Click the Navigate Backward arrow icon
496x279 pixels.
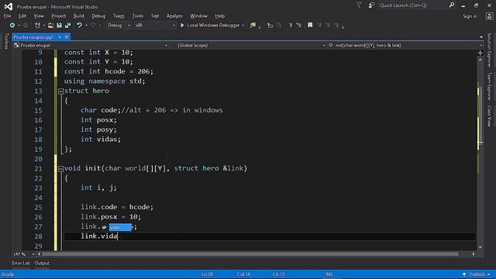[12, 26]
